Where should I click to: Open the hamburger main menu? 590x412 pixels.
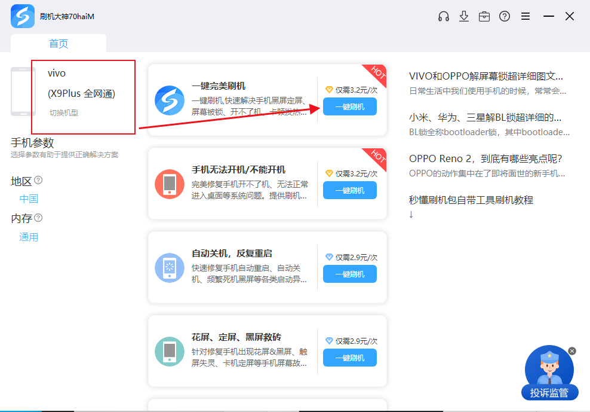point(526,17)
